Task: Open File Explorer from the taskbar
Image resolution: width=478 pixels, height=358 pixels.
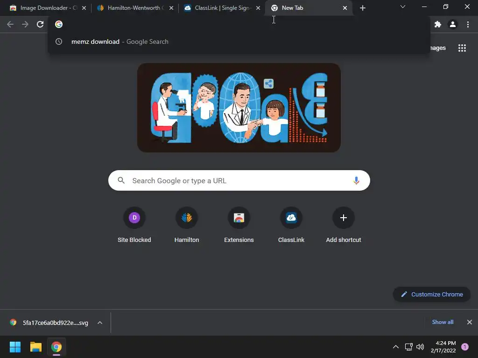Action: point(36,347)
